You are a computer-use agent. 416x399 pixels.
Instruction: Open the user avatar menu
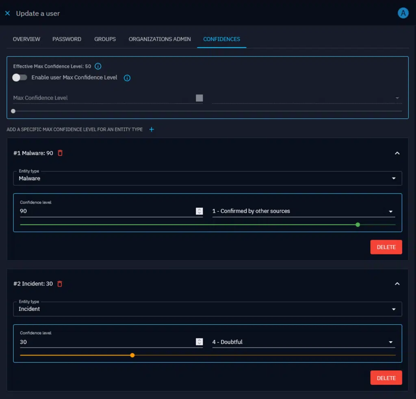pos(403,13)
